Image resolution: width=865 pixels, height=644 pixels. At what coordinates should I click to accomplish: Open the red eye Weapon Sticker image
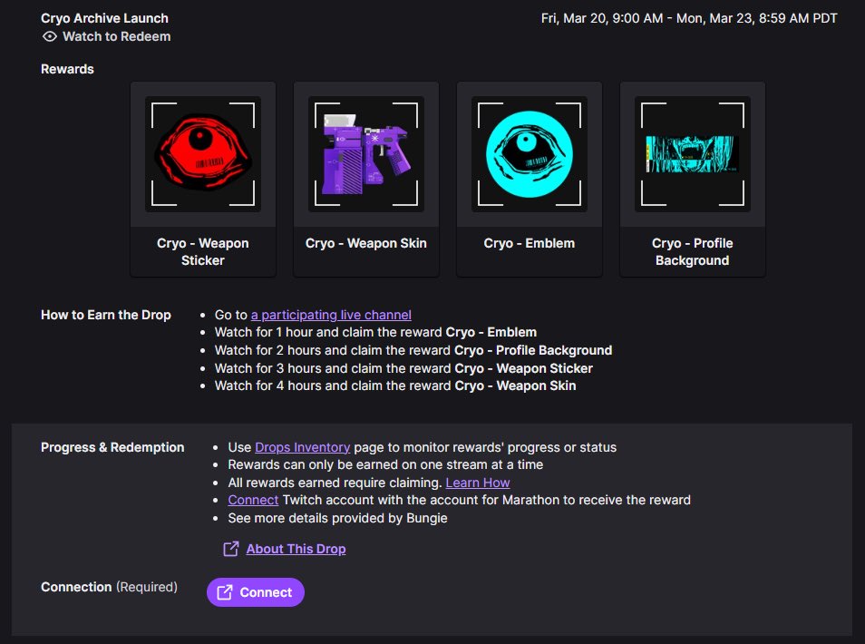(x=203, y=154)
